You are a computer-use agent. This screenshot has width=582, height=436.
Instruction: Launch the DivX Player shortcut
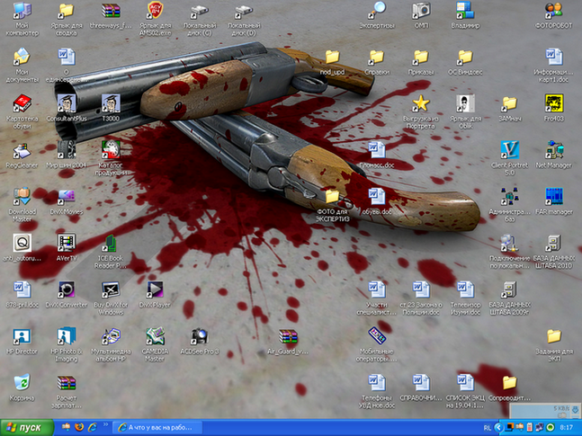coord(155,290)
